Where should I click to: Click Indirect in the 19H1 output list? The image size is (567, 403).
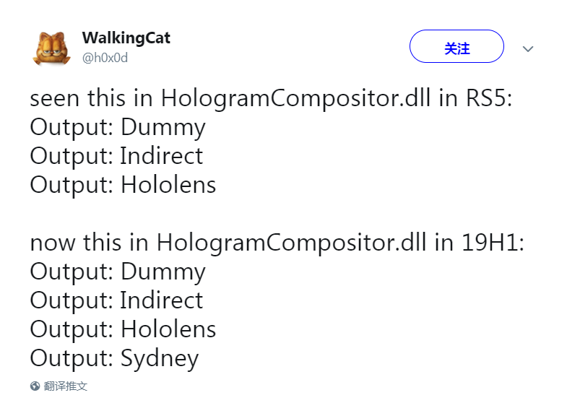click(x=162, y=300)
